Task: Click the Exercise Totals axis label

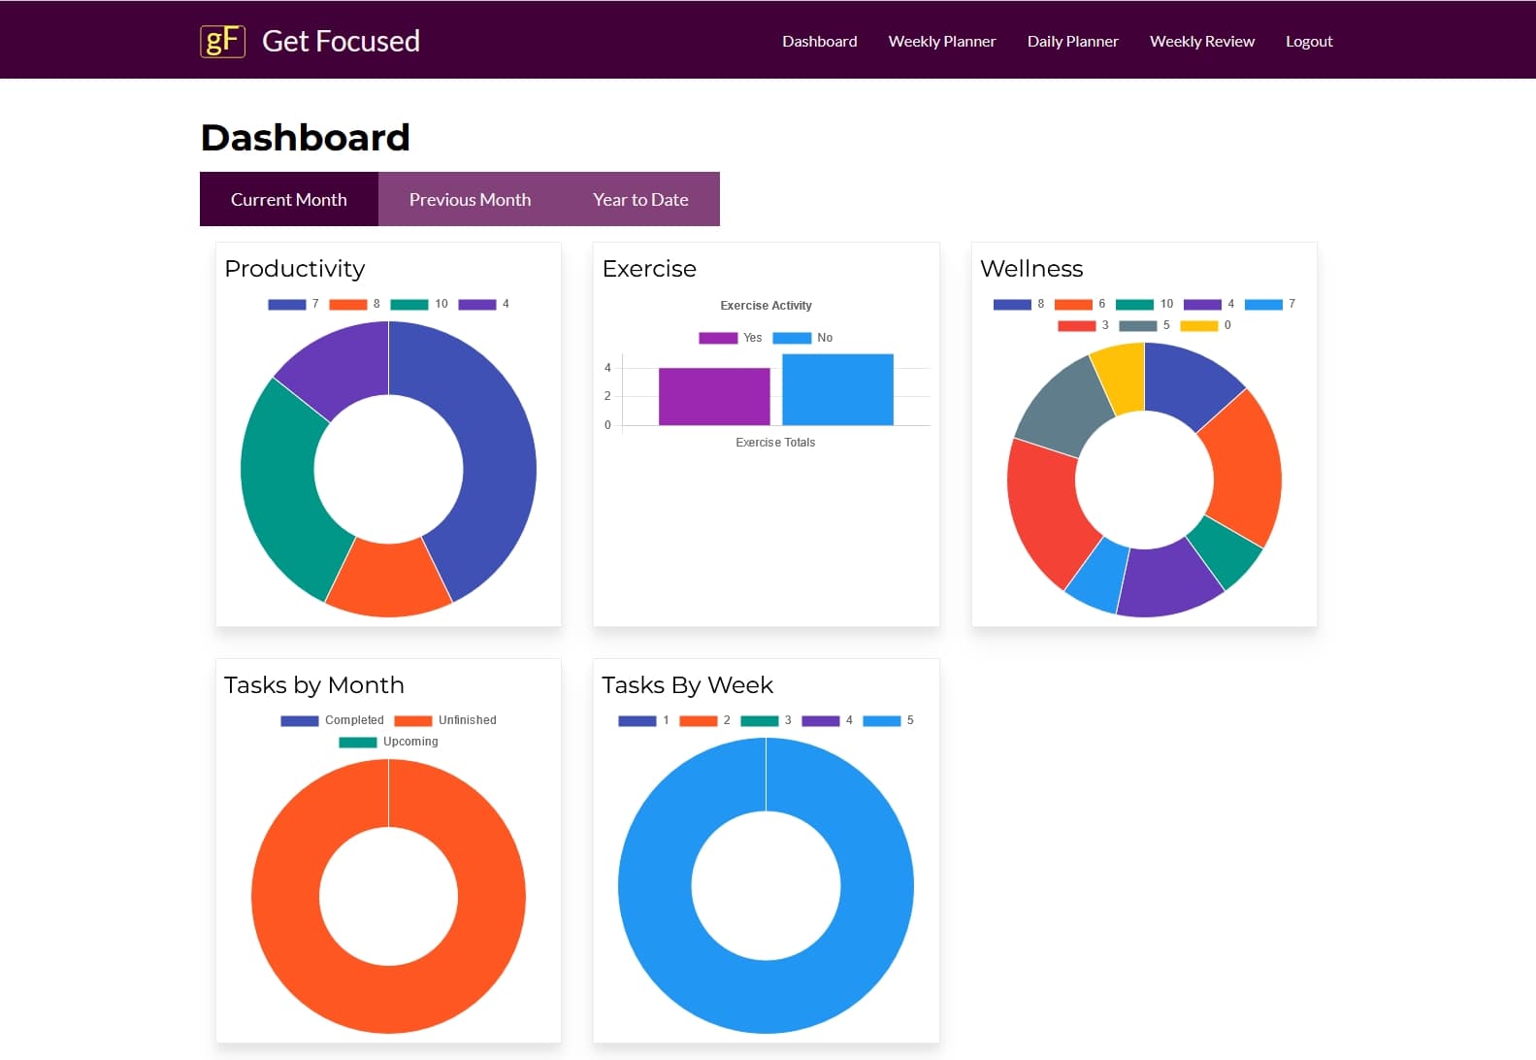Action: pos(775,443)
